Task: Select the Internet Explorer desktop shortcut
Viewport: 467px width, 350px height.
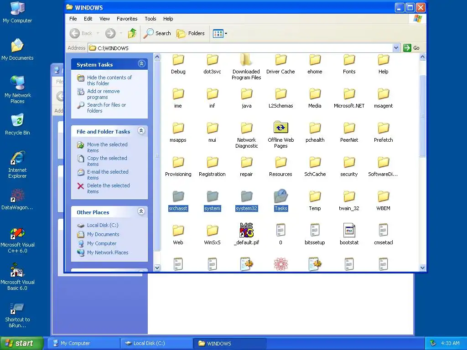Action: tap(17, 165)
